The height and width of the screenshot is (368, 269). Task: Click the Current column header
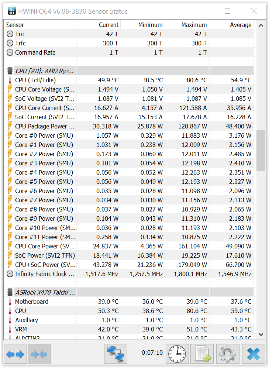(x=98, y=25)
